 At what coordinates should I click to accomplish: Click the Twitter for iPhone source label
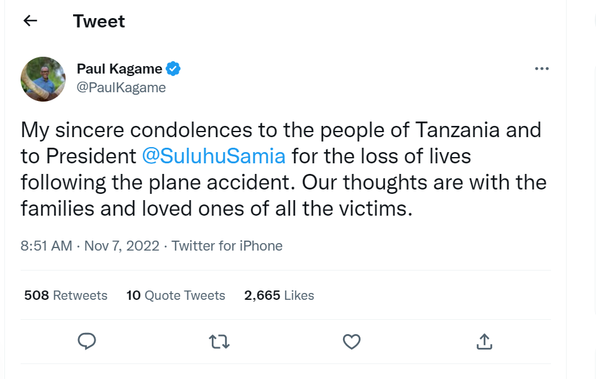pyautogui.click(x=227, y=246)
